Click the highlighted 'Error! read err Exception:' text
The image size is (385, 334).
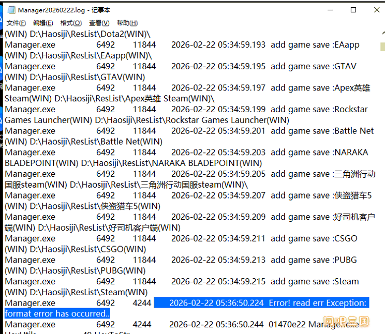point(318,303)
